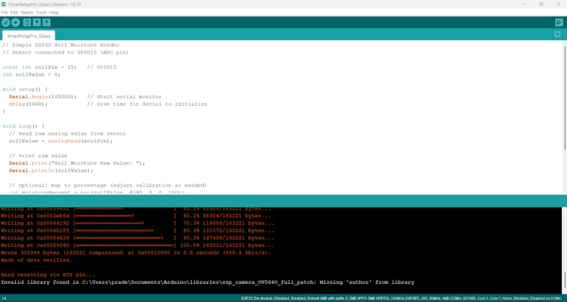Click the Arduino logo in title bar
567x302 pixels.
pyautogui.click(x=4, y=5)
